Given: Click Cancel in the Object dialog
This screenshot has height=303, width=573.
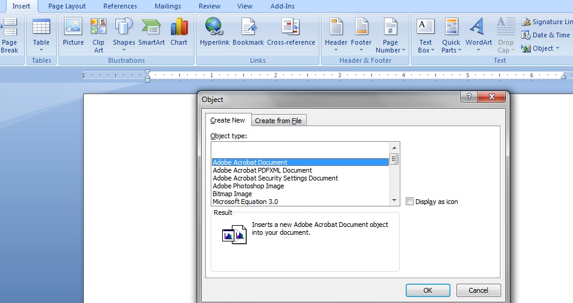Looking at the screenshot, I should click(x=478, y=290).
